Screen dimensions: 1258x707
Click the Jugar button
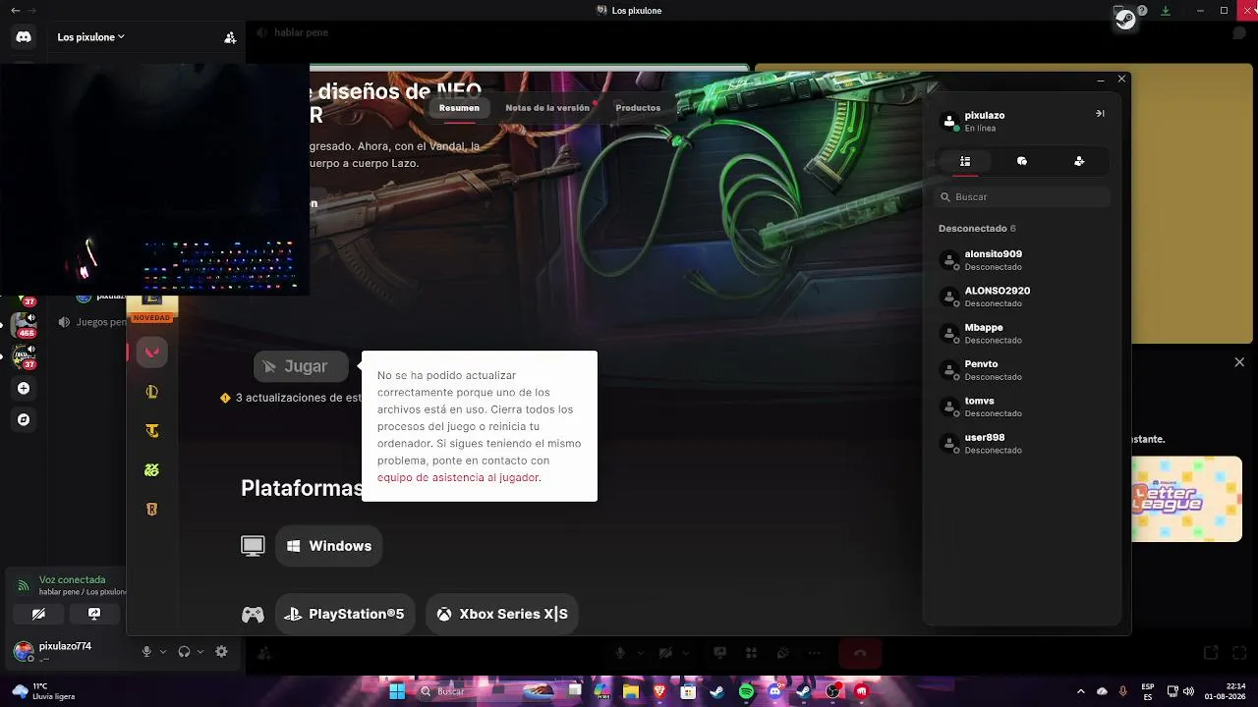(x=301, y=366)
